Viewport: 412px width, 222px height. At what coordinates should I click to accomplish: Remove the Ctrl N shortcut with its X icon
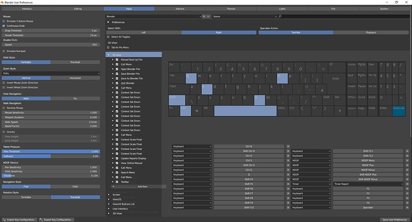pyautogui.click(x=288, y=146)
